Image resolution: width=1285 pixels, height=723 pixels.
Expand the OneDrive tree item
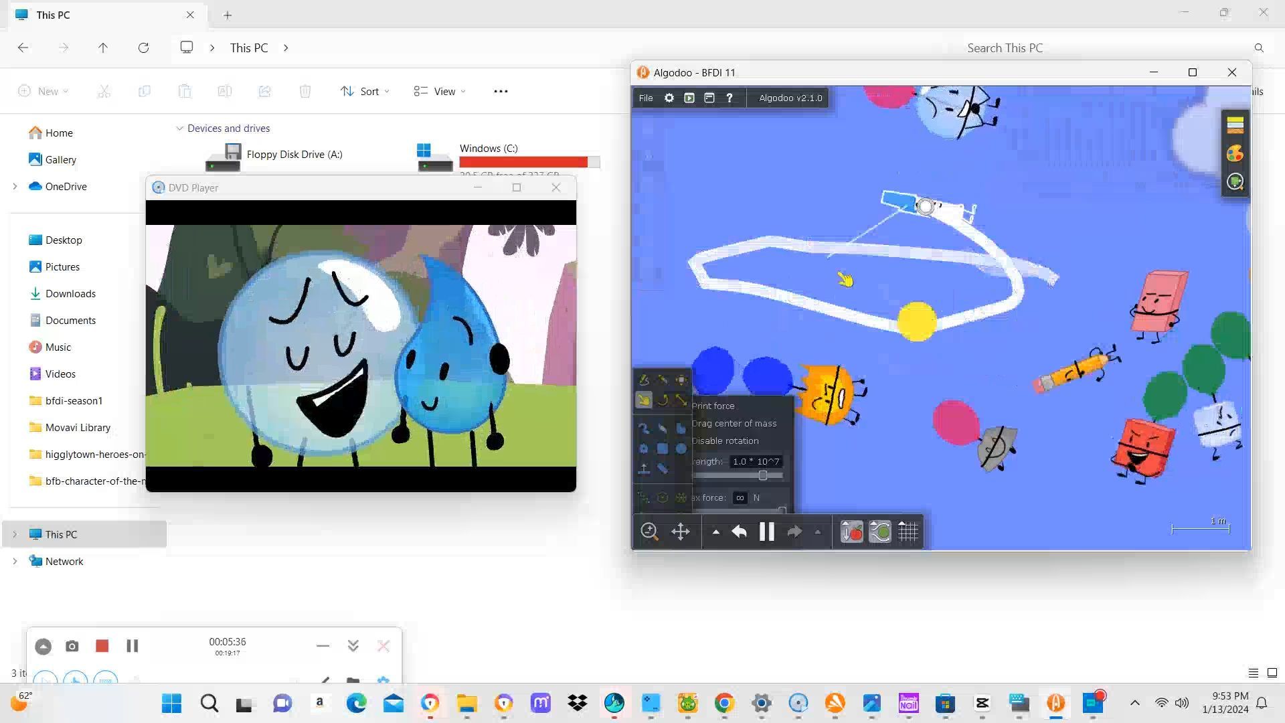15,187
